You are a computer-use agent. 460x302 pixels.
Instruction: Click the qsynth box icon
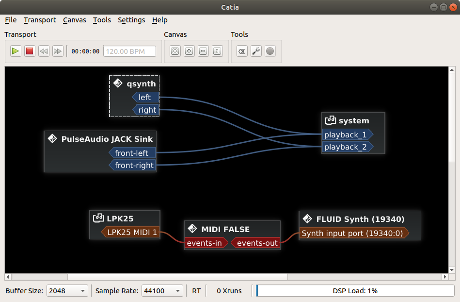coord(118,83)
